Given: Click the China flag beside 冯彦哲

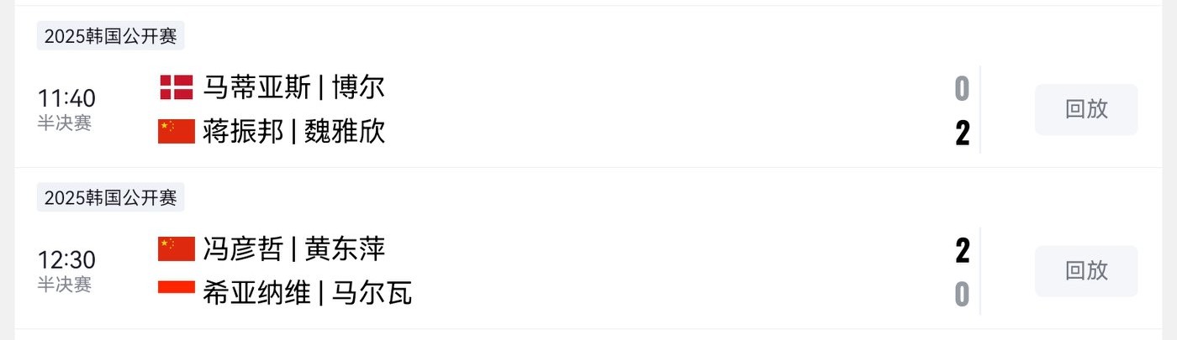Looking at the screenshot, I should coord(177,248).
